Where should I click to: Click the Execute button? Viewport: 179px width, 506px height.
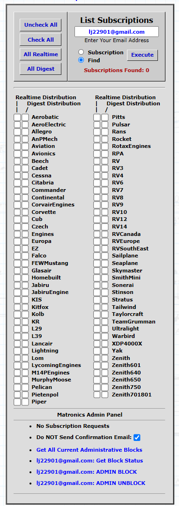click(x=142, y=55)
